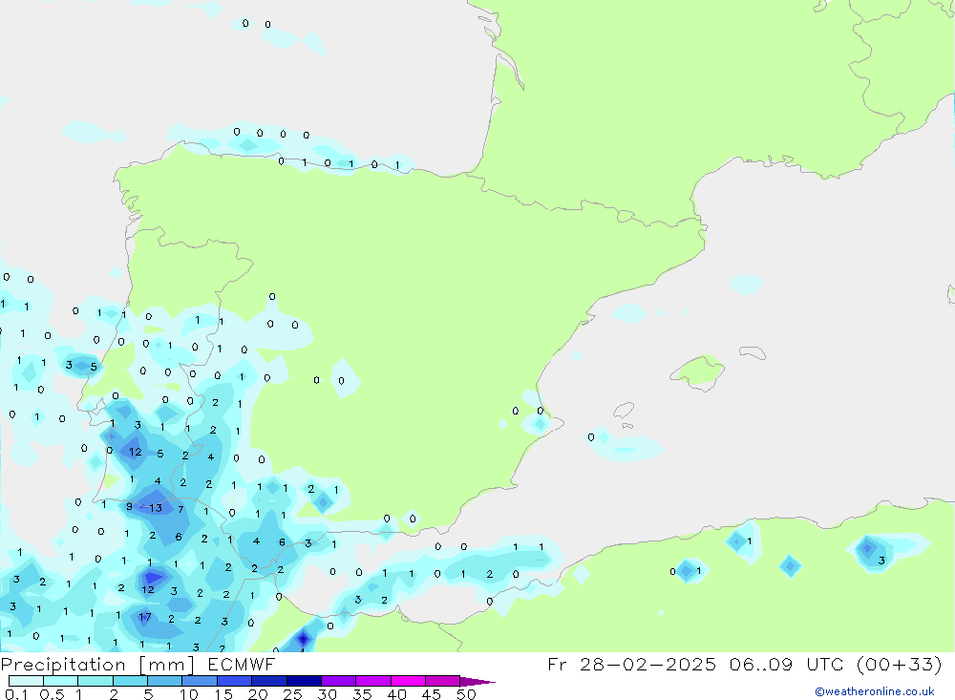This screenshot has width=955, height=700.
Task: Click the legend label '40'
Action: [x=396, y=694]
